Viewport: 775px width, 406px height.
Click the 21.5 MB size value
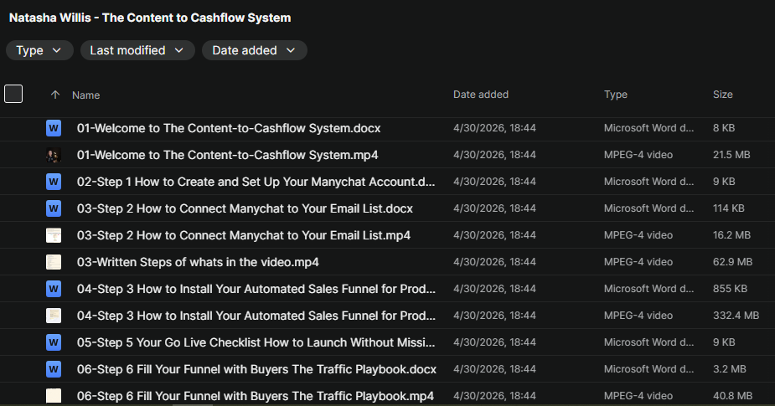pos(731,155)
